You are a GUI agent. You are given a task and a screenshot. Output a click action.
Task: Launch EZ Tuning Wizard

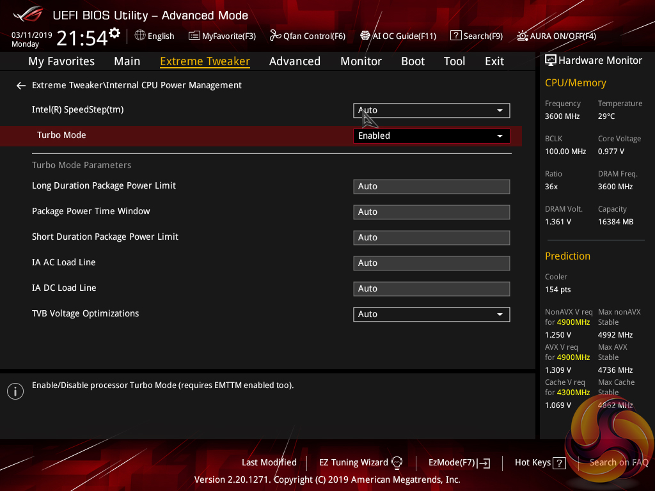(x=353, y=463)
